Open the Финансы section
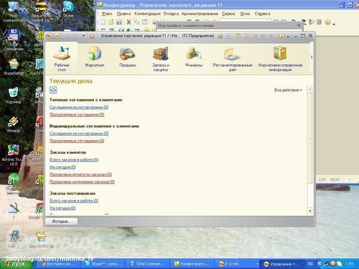This screenshot has height=269, width=359. point(194,57)
